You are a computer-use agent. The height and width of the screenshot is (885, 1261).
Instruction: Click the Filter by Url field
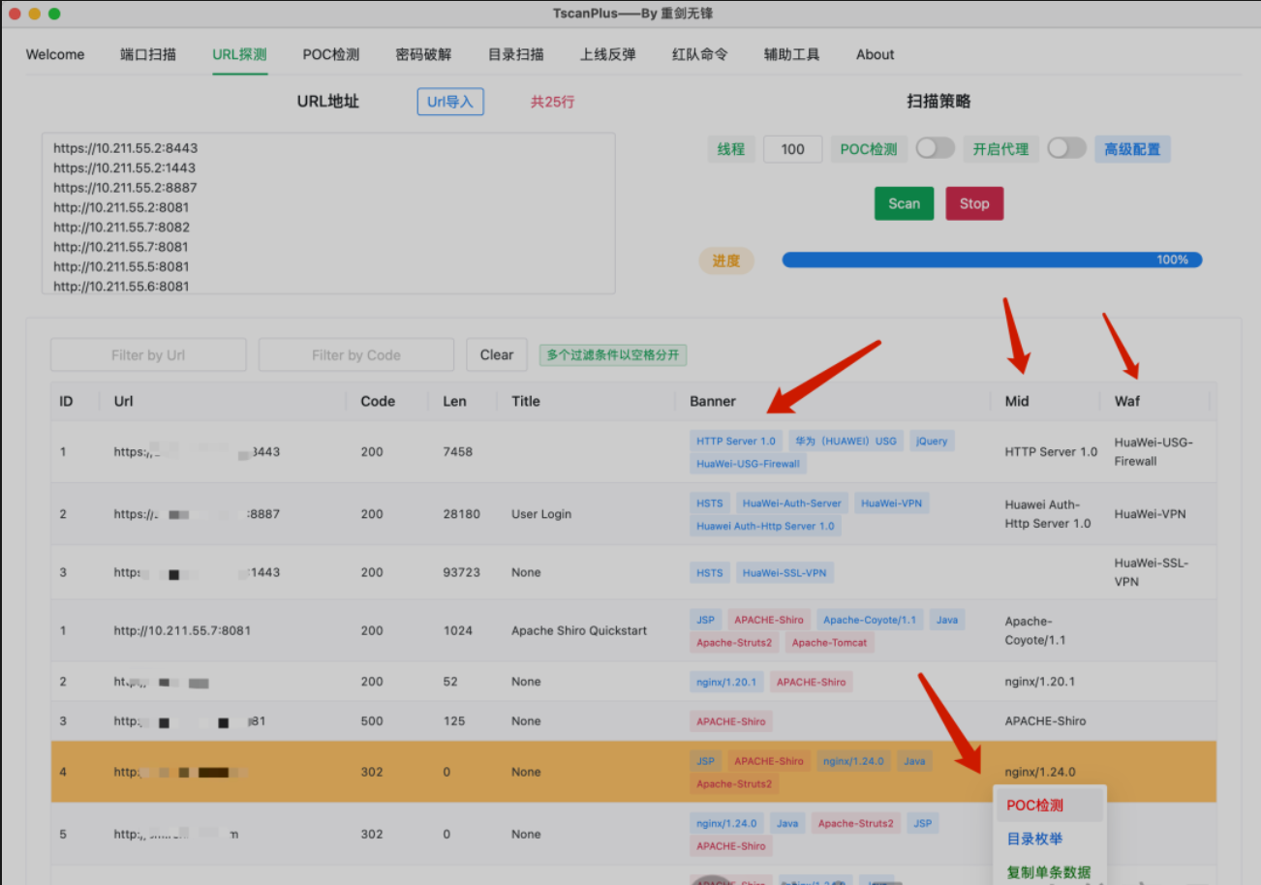coord(148,354)
